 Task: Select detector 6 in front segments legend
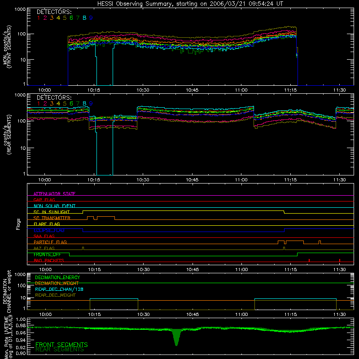click(x=71, y=18)
